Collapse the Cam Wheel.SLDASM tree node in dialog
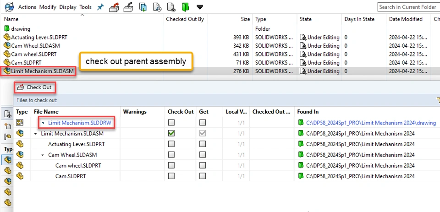The image size is (440, 212). 43,155
